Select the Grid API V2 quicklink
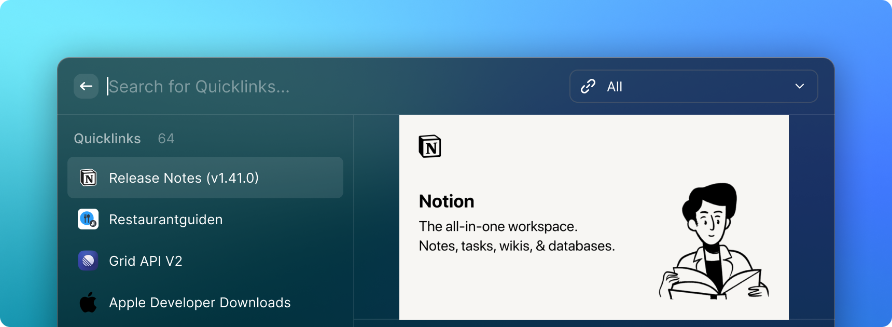This screenshot has height=327, width=892. pyautogui.click(x=205, y=261)
